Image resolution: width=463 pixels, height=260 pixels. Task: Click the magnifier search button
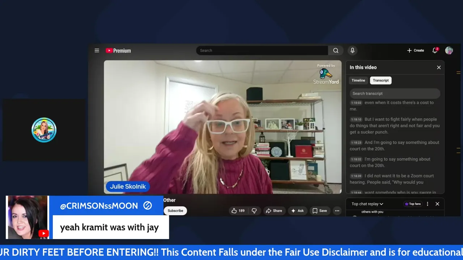[336, 51]
